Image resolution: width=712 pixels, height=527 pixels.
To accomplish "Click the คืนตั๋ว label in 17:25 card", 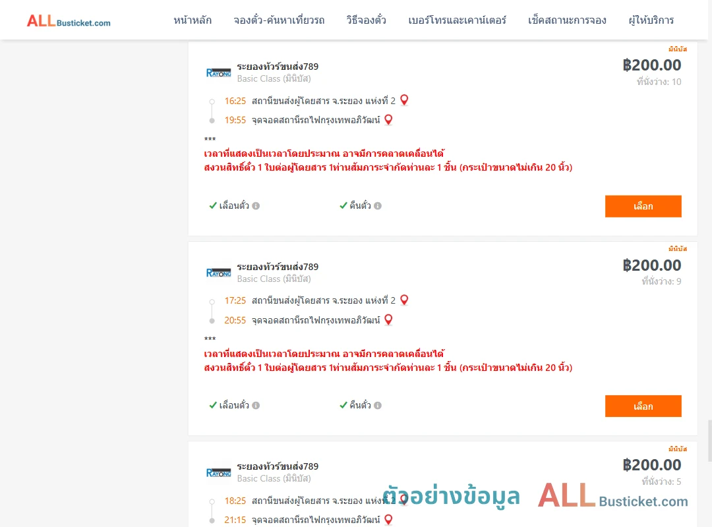I will coord(360,405).
